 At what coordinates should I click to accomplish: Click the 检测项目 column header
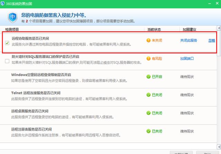click(x=12, y=30)
